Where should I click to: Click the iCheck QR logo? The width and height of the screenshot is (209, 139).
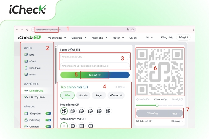click(x=30, y=38)
